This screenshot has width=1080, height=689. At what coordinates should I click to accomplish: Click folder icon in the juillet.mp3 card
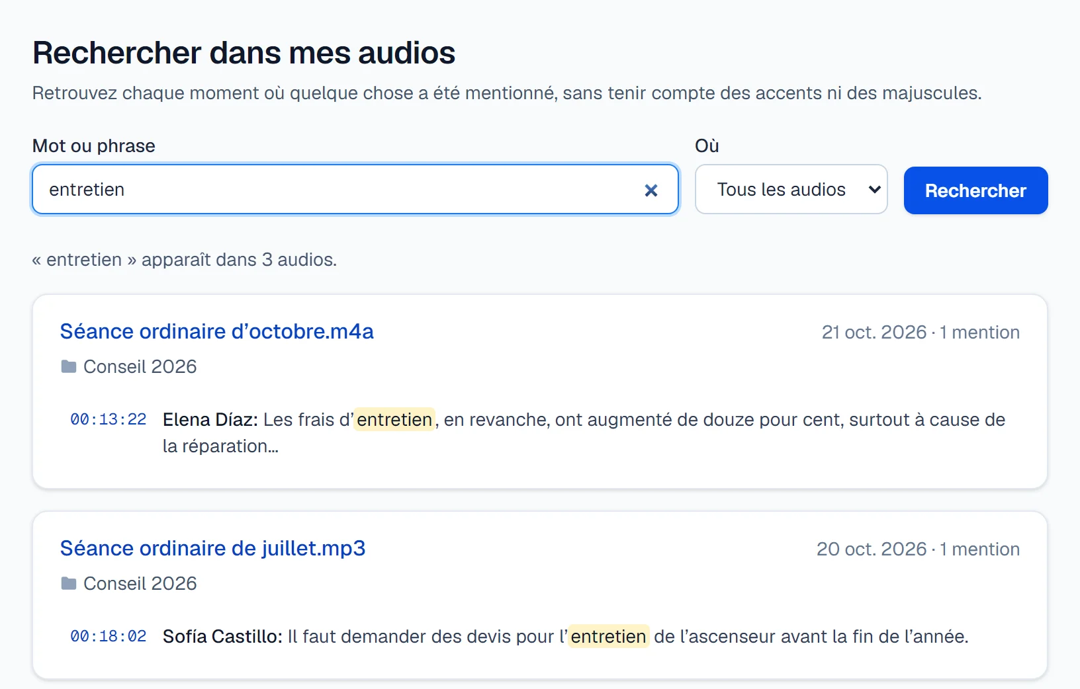pyautogui.click(x=69, y=583)
